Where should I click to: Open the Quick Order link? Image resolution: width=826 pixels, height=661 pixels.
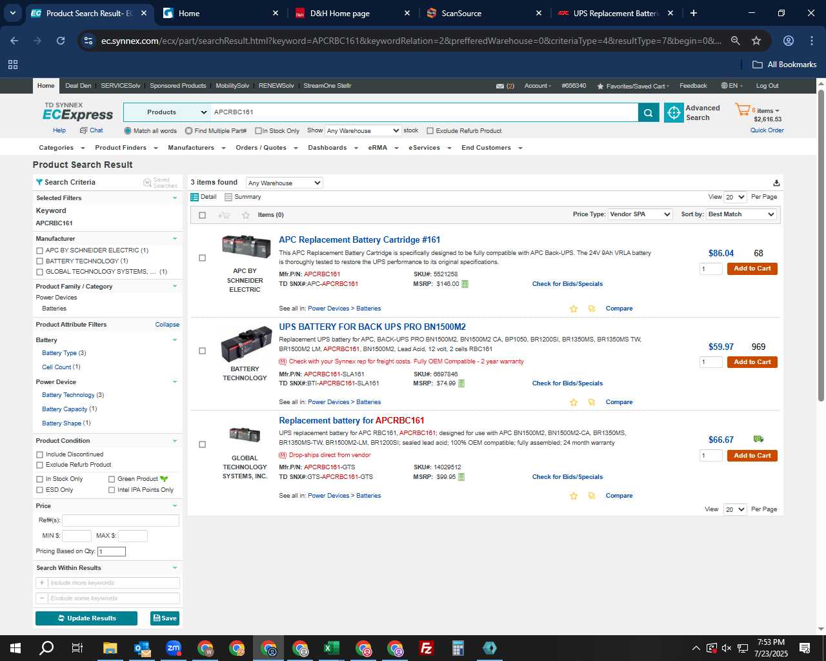pos(767,130)
